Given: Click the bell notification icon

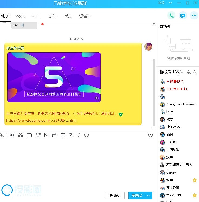Looking at the screenshot, I should (x=78, y=135).
